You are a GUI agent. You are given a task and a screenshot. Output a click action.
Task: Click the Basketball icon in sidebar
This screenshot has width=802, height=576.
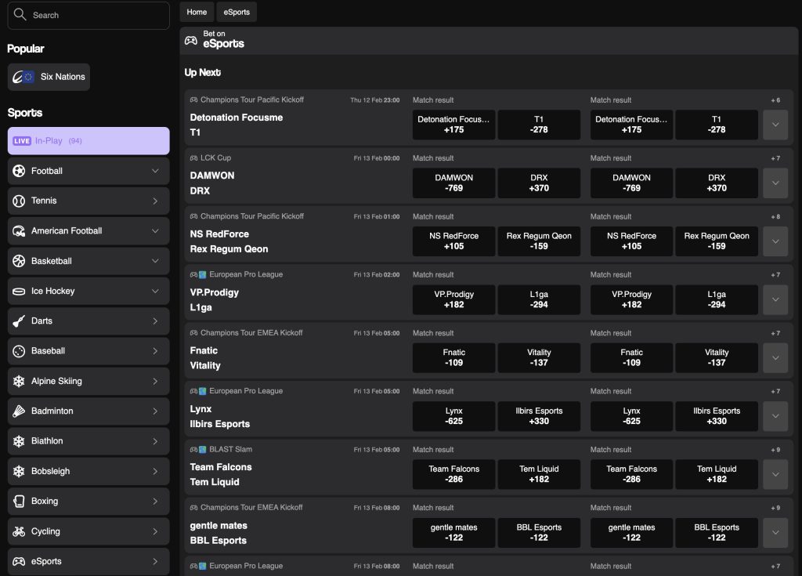click(x=17, y=261)
